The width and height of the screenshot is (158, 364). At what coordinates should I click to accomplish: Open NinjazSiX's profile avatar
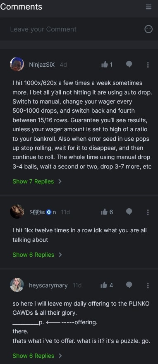click(x=17, y=64)
